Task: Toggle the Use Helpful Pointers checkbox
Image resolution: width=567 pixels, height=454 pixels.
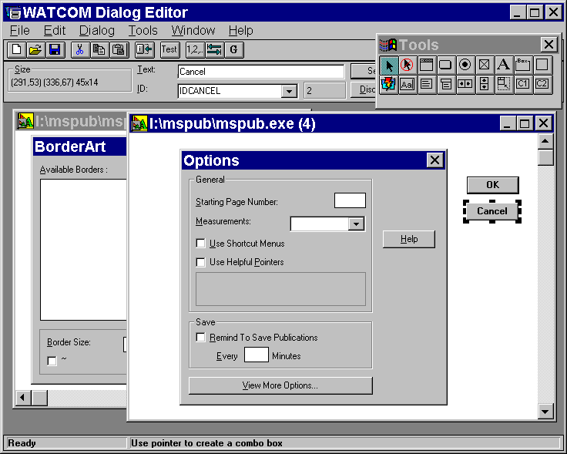Action: [x=201, y=262]
